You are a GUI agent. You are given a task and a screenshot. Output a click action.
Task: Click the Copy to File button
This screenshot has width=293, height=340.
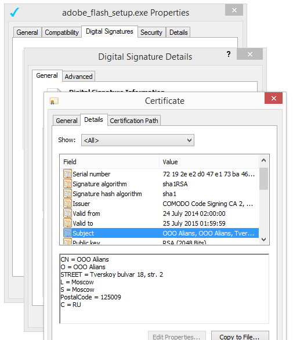[240, 336]
